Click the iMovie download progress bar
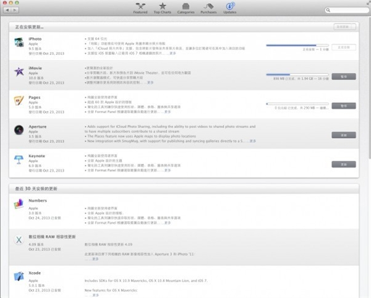 [297, 74]
